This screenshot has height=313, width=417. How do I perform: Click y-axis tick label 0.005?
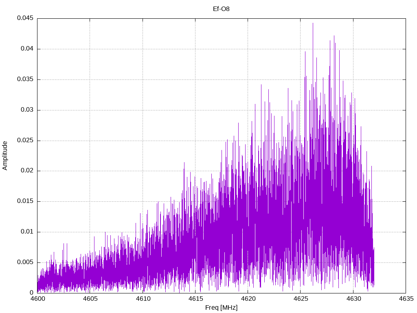tap(25, 262)
